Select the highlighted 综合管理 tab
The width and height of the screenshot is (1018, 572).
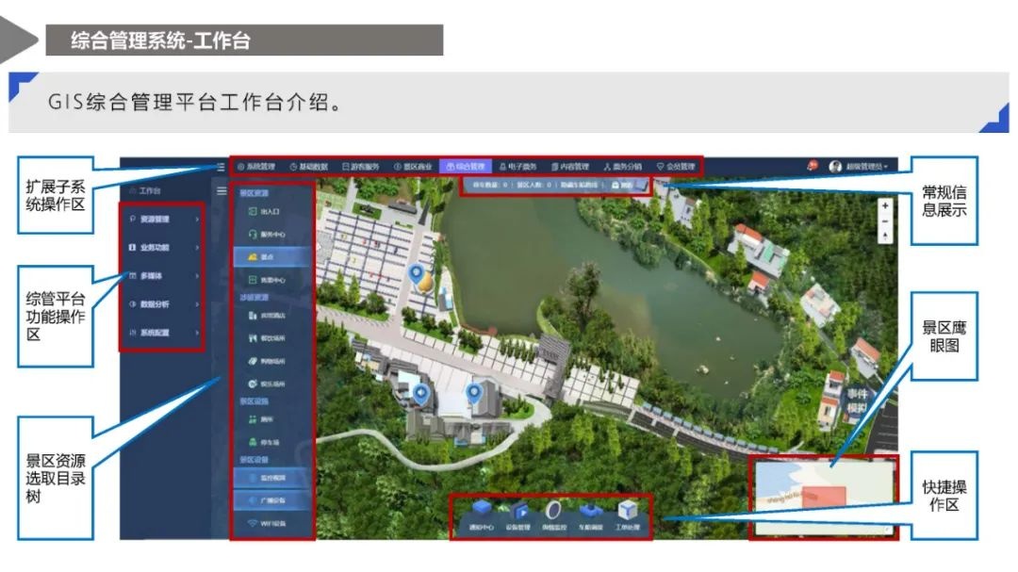(x=466, y=167)
